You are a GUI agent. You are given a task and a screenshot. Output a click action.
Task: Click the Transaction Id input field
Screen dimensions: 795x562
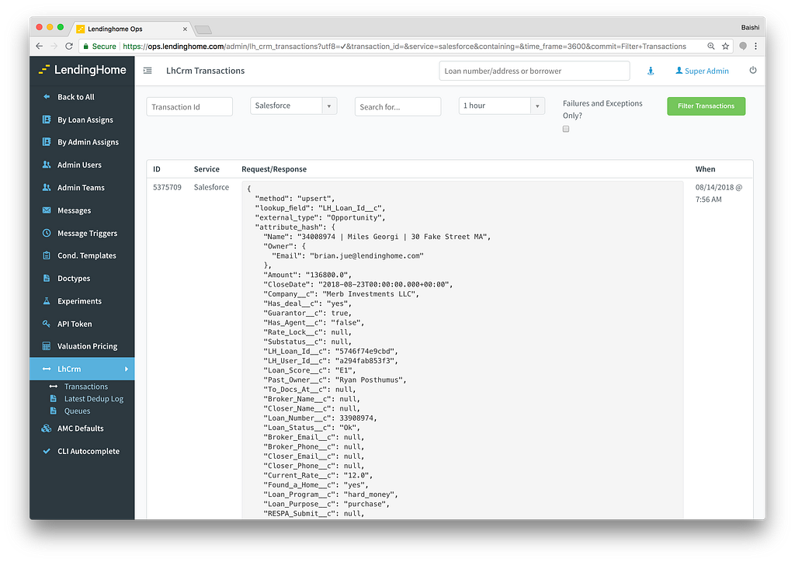(189, 107)
